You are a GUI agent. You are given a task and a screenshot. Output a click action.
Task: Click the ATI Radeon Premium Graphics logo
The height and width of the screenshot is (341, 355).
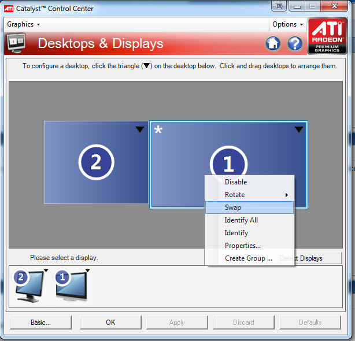pyautogui.click(x=327, y=36)
